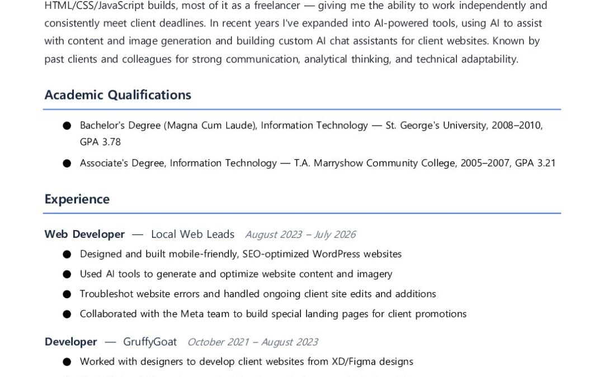
Task: Click the GPA 3.78 text
Action: click(x=100, y=142)
